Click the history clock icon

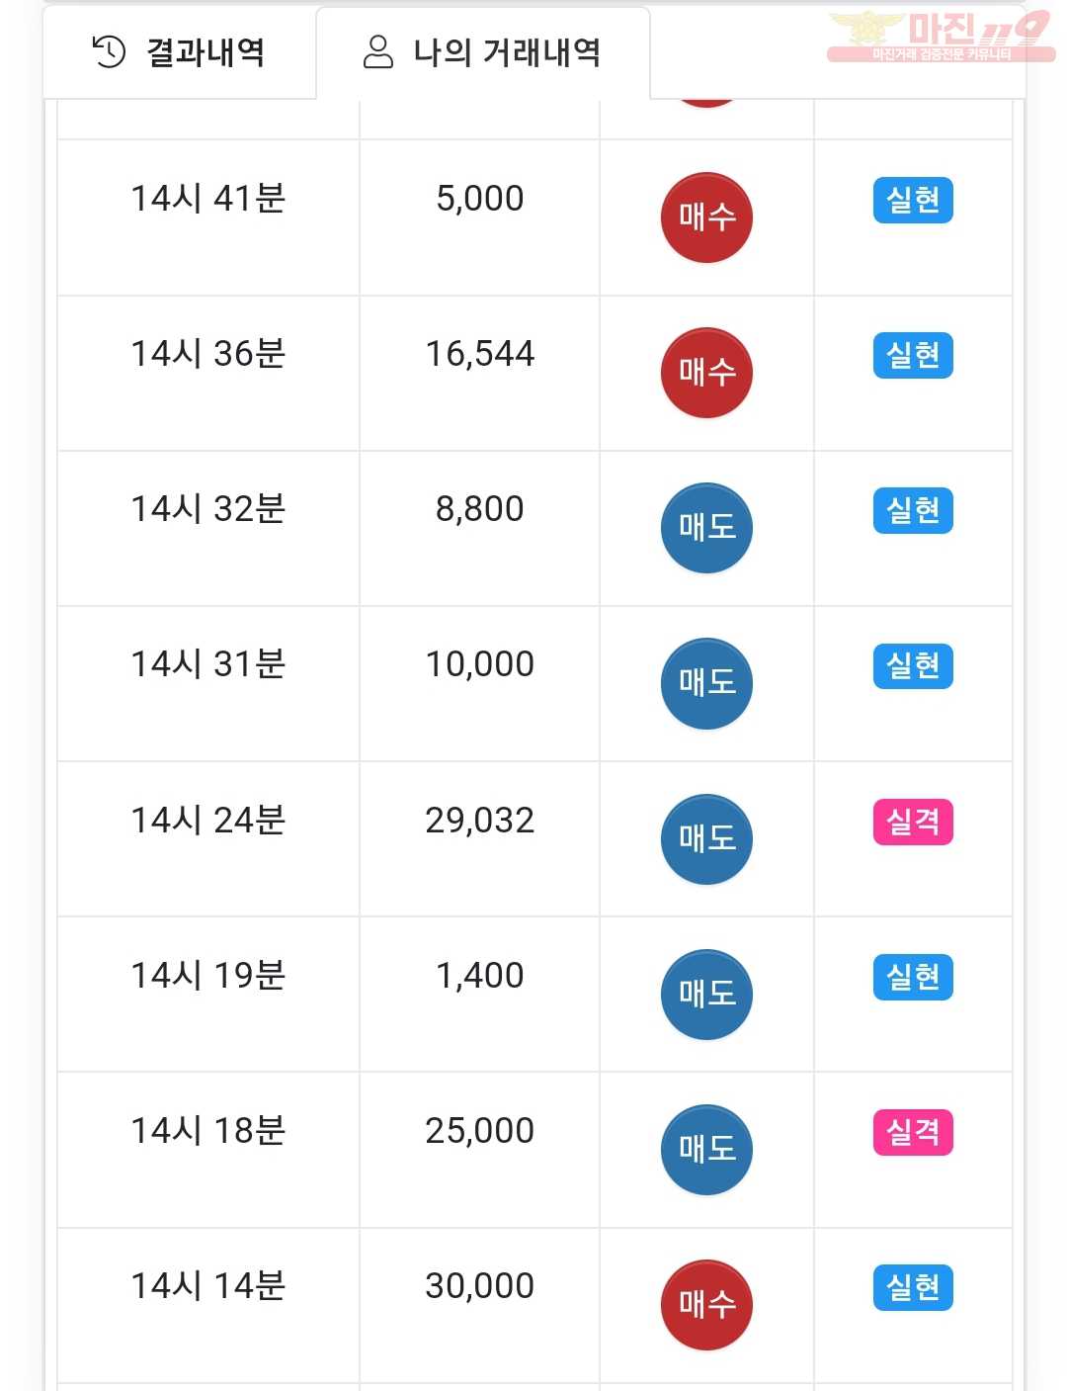pos(109,51)
